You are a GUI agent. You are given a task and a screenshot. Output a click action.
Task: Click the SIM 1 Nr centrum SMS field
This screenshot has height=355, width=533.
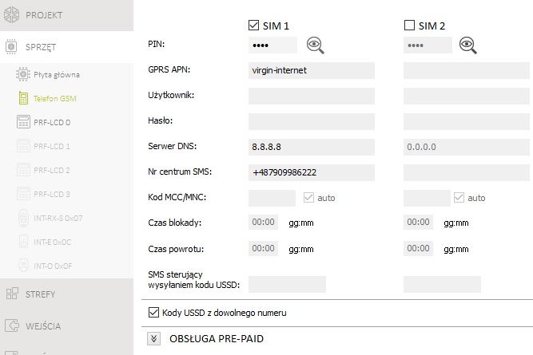click(312, 172)
